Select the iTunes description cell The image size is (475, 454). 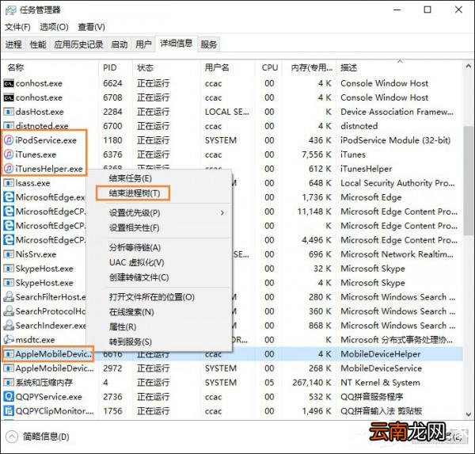tap(353, 155)
